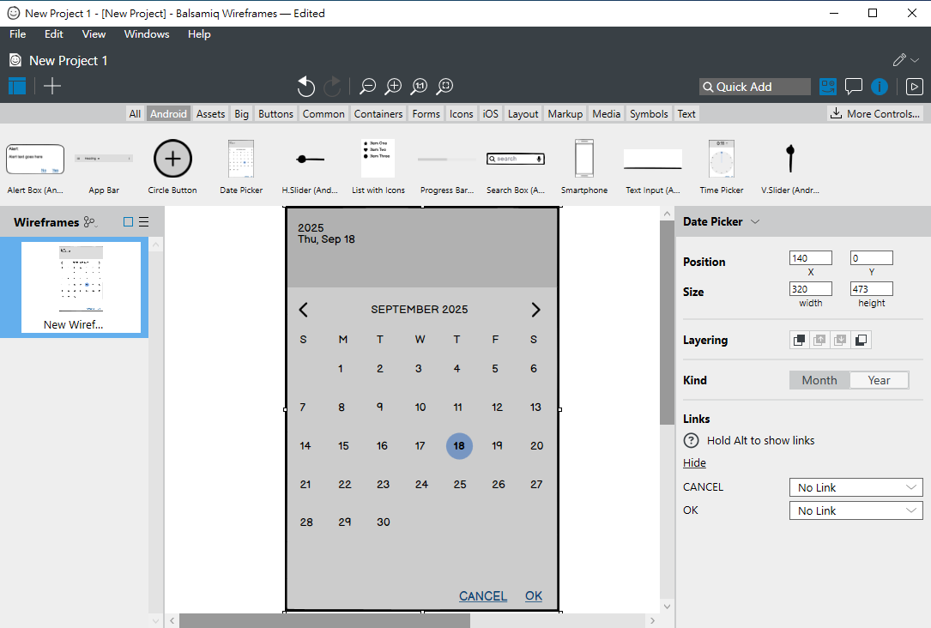Switch to the Buttons library tab
Image resolution: width=931 pixels, height=628 pixels.
(275, 113)
